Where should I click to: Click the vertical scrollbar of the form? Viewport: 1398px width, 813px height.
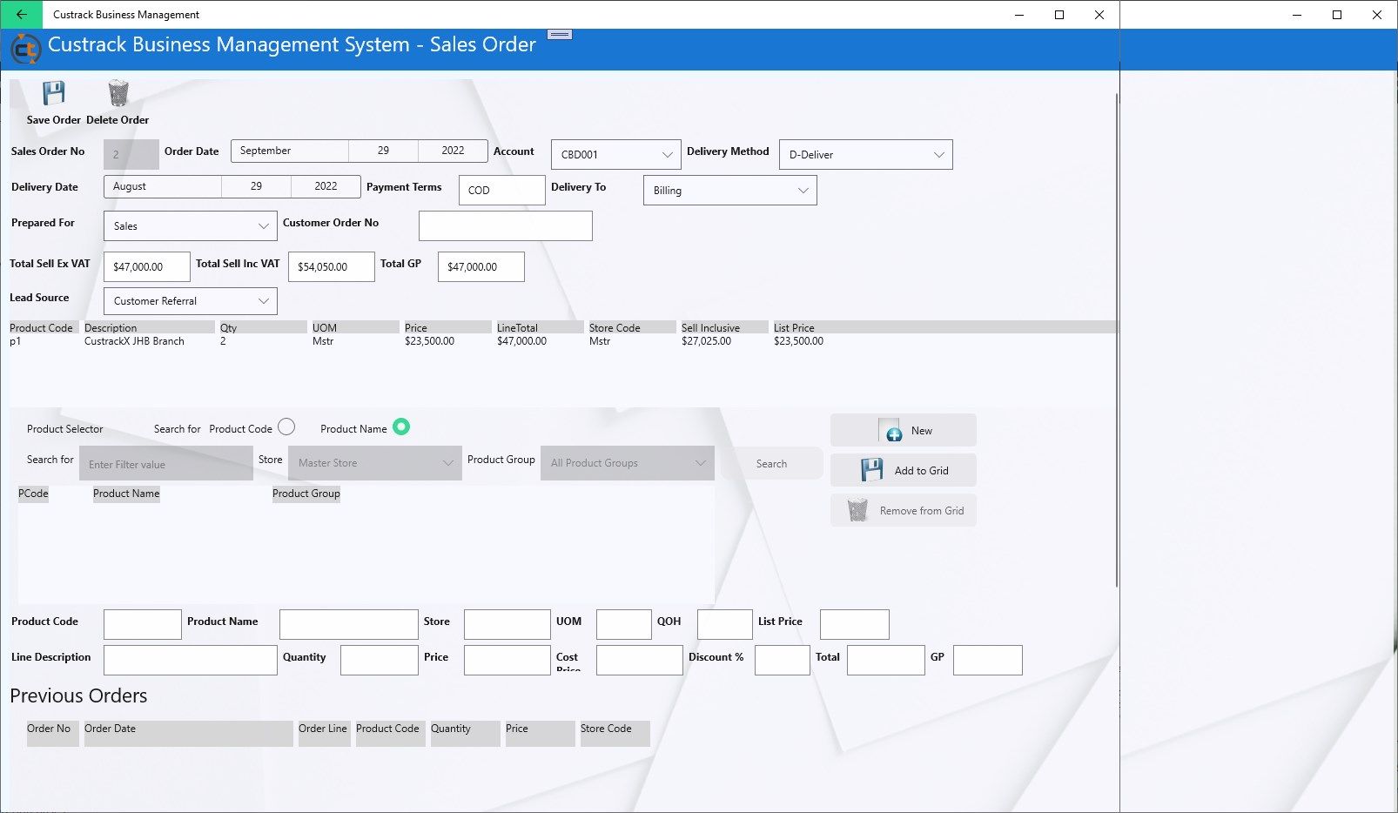1116,339
